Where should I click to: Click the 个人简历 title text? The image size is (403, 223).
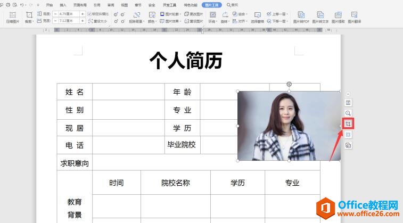(x=186, y=60)
